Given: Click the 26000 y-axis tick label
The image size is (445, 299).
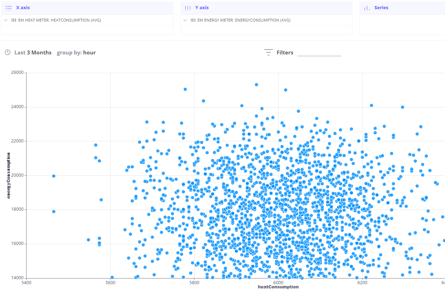Looking at the screenshot, I should click(x=17, y=73).
